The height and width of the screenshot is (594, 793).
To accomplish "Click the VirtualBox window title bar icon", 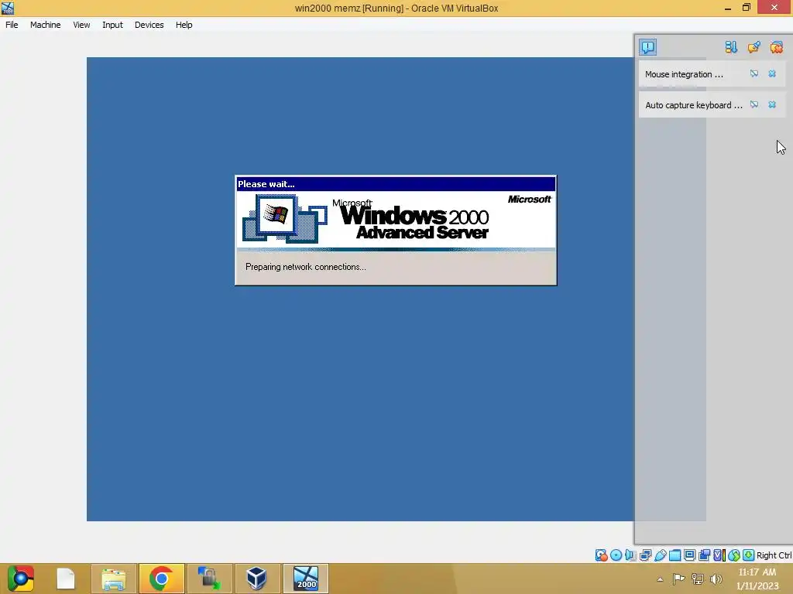I will coord(8,8).
